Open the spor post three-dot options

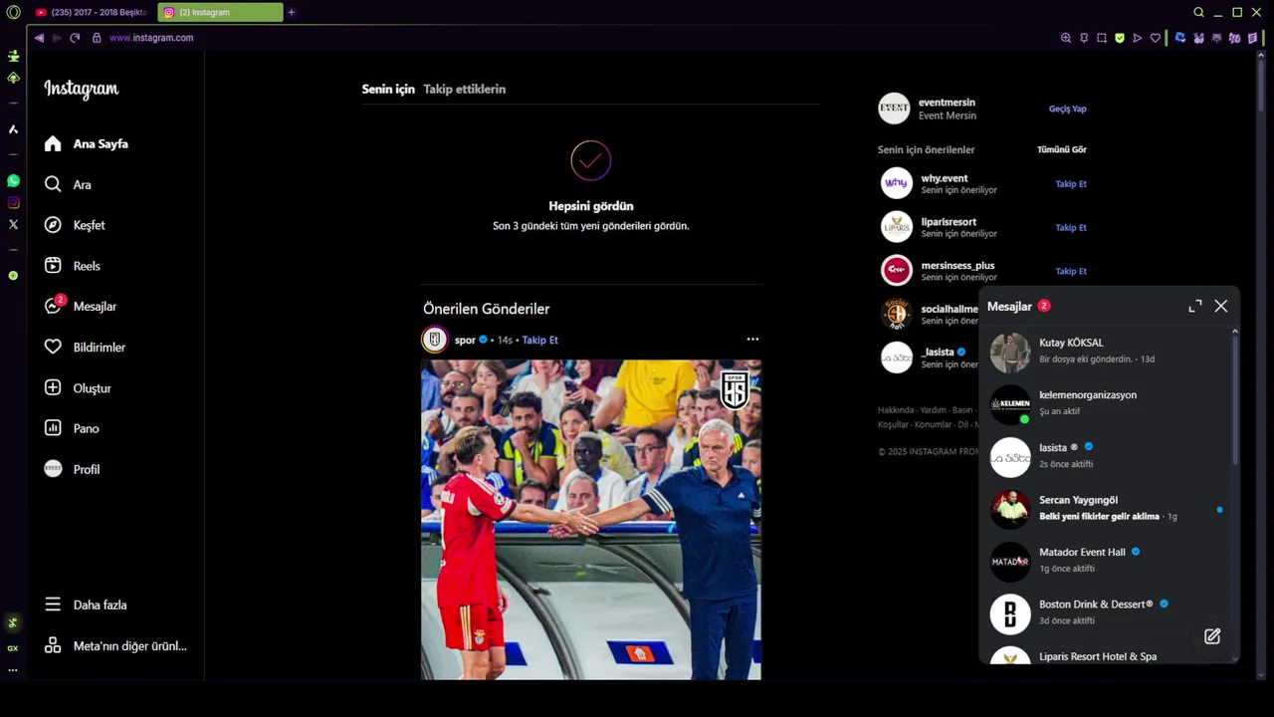pyautogui.click(x=752, y=340)
